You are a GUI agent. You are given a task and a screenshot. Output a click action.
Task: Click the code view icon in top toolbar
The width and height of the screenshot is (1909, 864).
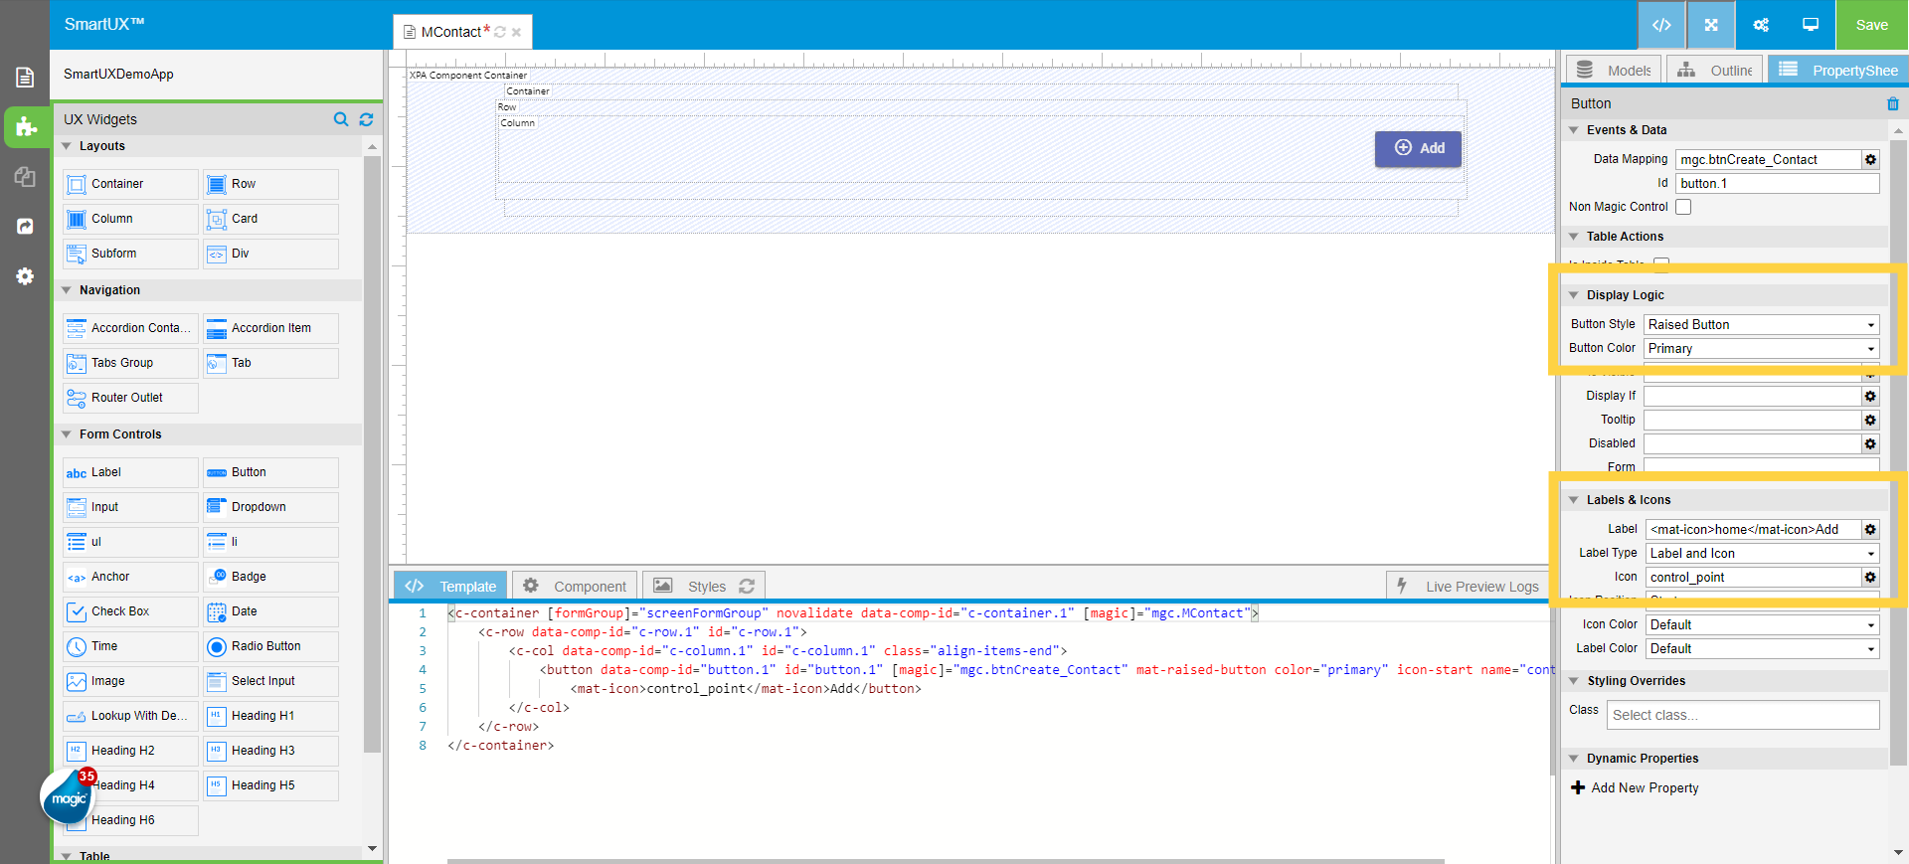tap(1661, 25)
